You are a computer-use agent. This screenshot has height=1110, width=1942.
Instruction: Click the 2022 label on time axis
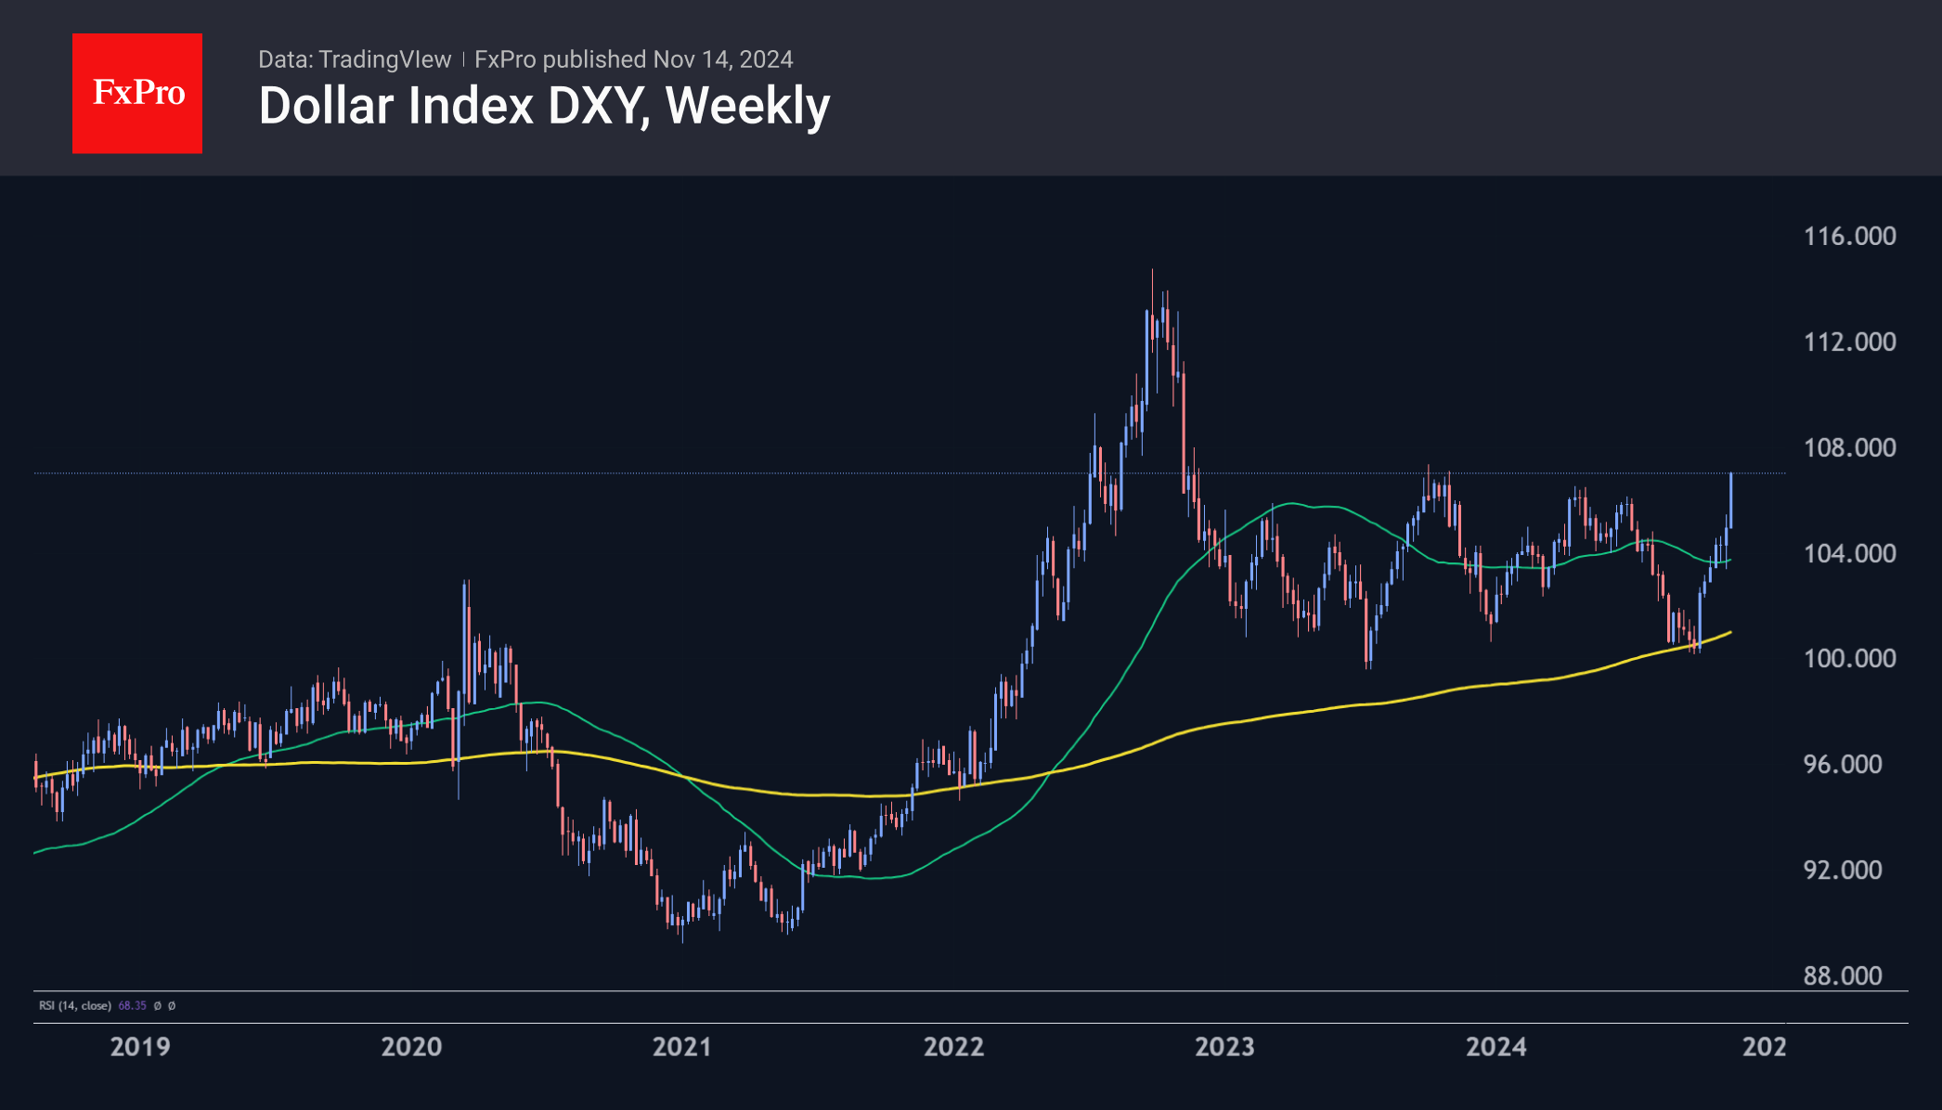(953, 1047)
